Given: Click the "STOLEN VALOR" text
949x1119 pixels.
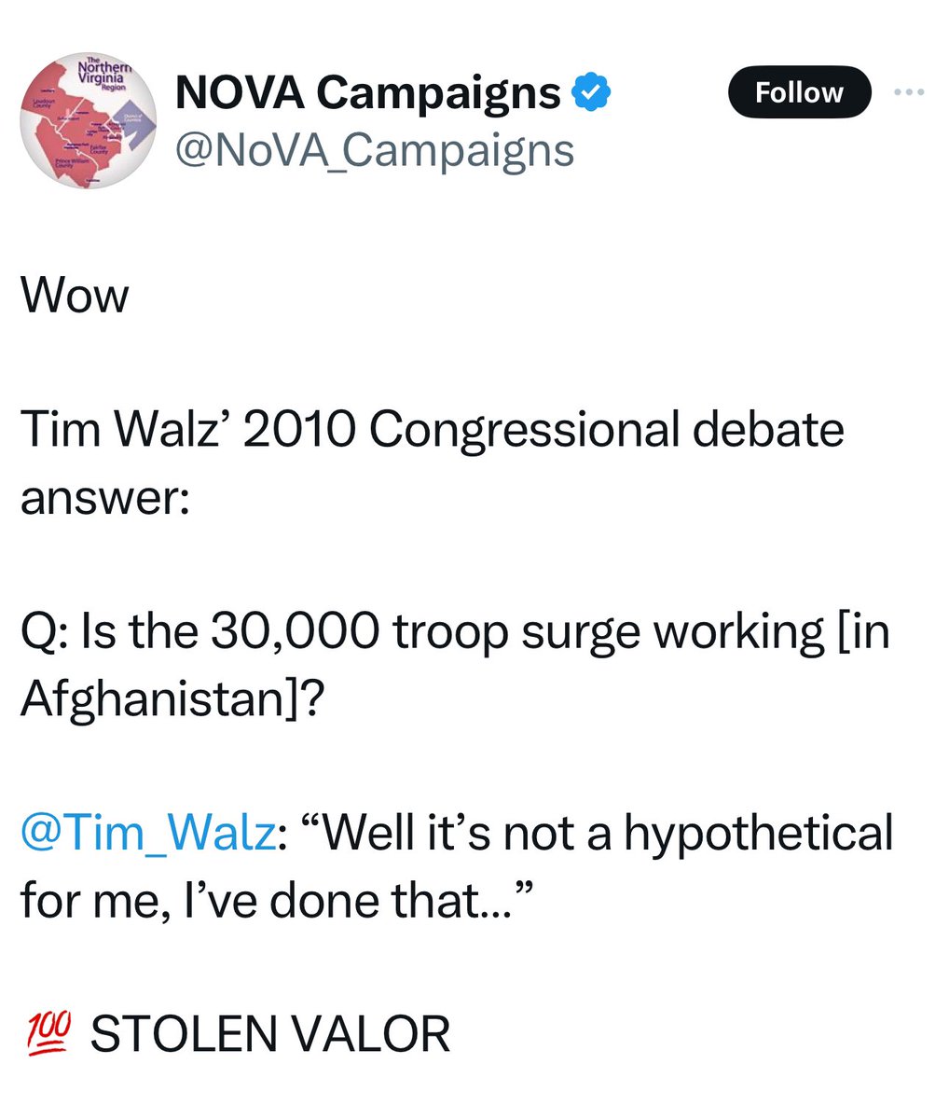Looking at the screenshot, I should (270, 1033).
